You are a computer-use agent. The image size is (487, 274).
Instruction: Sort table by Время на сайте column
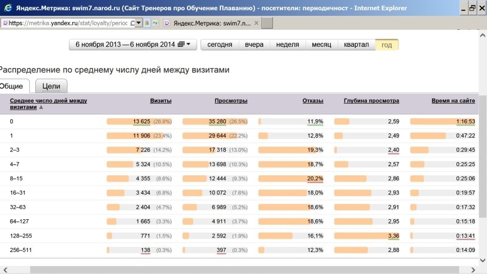(453, 100)
